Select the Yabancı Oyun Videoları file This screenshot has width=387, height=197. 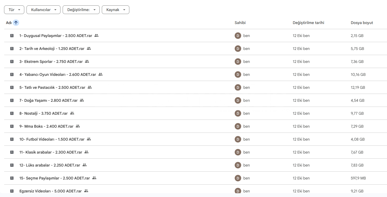(x=58, y=74)
